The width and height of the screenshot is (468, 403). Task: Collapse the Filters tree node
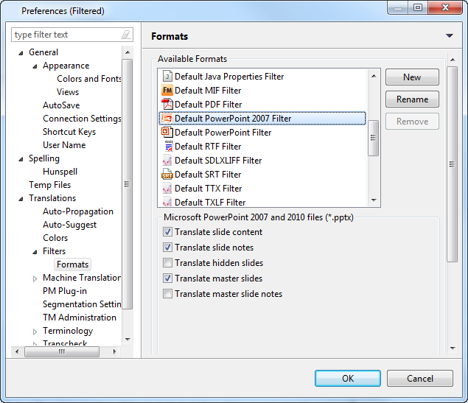pyautogui.click(x=35, y=252)
